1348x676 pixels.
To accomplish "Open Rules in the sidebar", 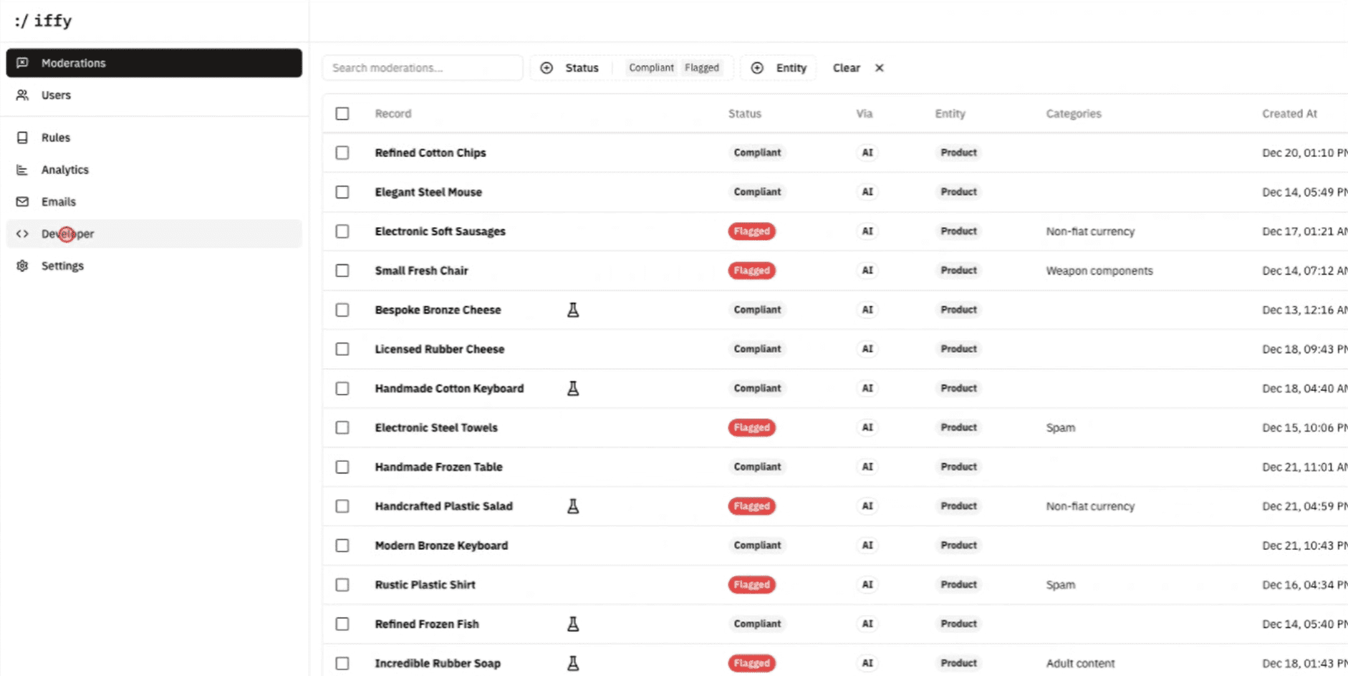I will click(154, 137).
